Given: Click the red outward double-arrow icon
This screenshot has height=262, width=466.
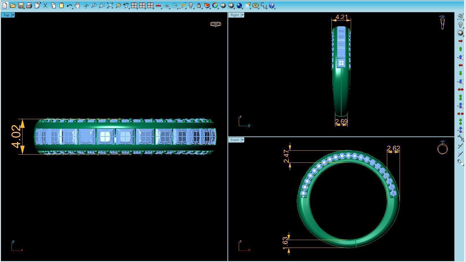Looking at the screenshot, I should click(x=461, y=89).
